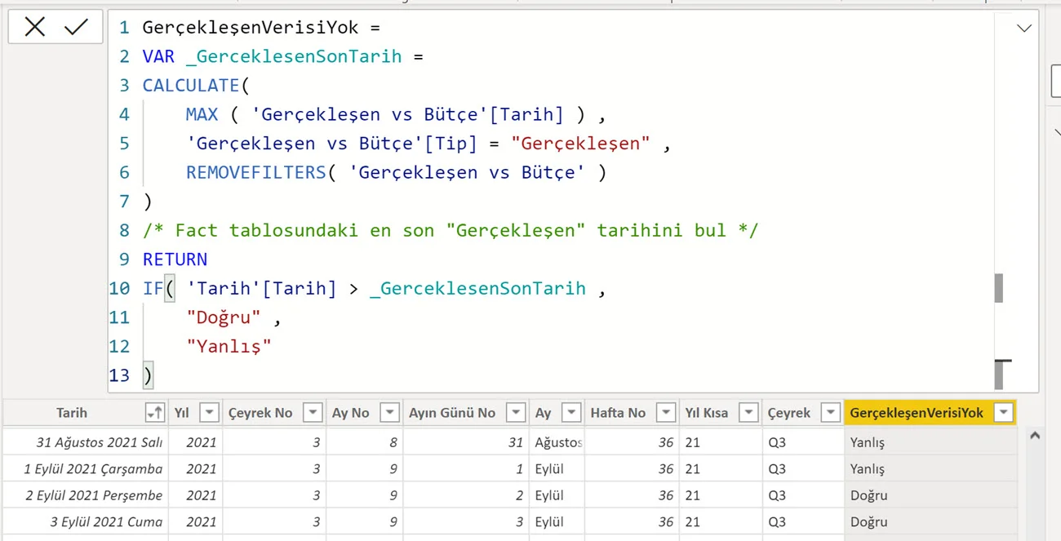Viewport: 1061px width, 541px height.
Task: Open the Çeyrek No column filter arrow
Action: pyautogui.click(x=313, y=414)
